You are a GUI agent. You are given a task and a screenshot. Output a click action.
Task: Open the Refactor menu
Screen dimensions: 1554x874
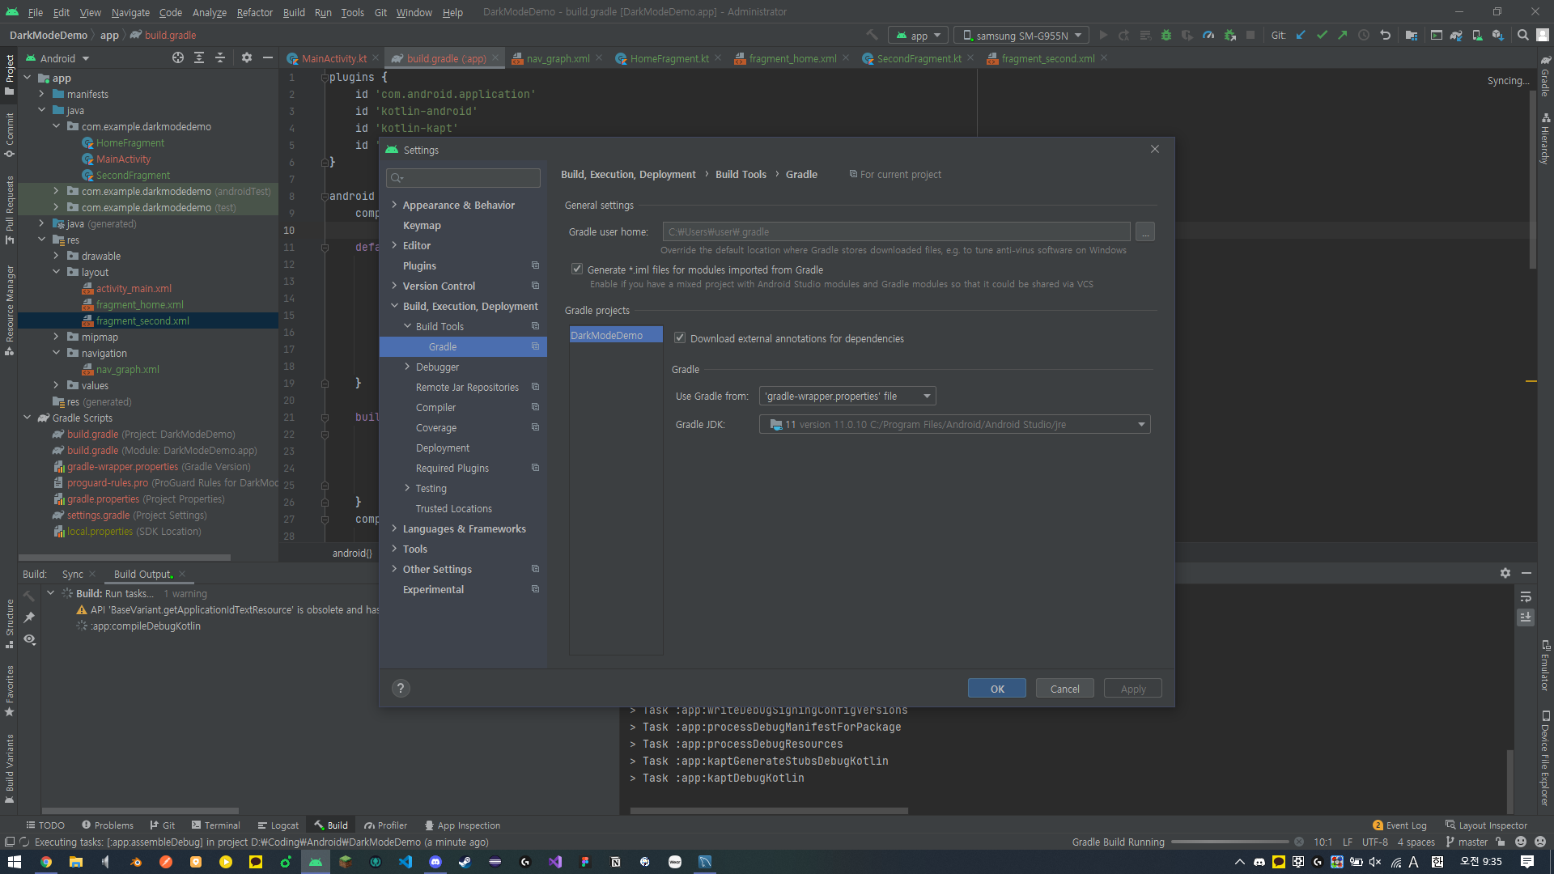254,12
